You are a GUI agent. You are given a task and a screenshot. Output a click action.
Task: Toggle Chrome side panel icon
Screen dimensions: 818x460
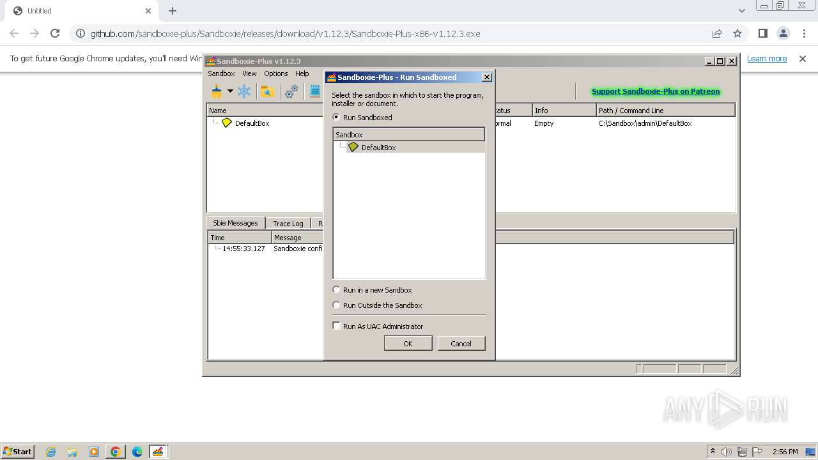click(x=763, y=33)
